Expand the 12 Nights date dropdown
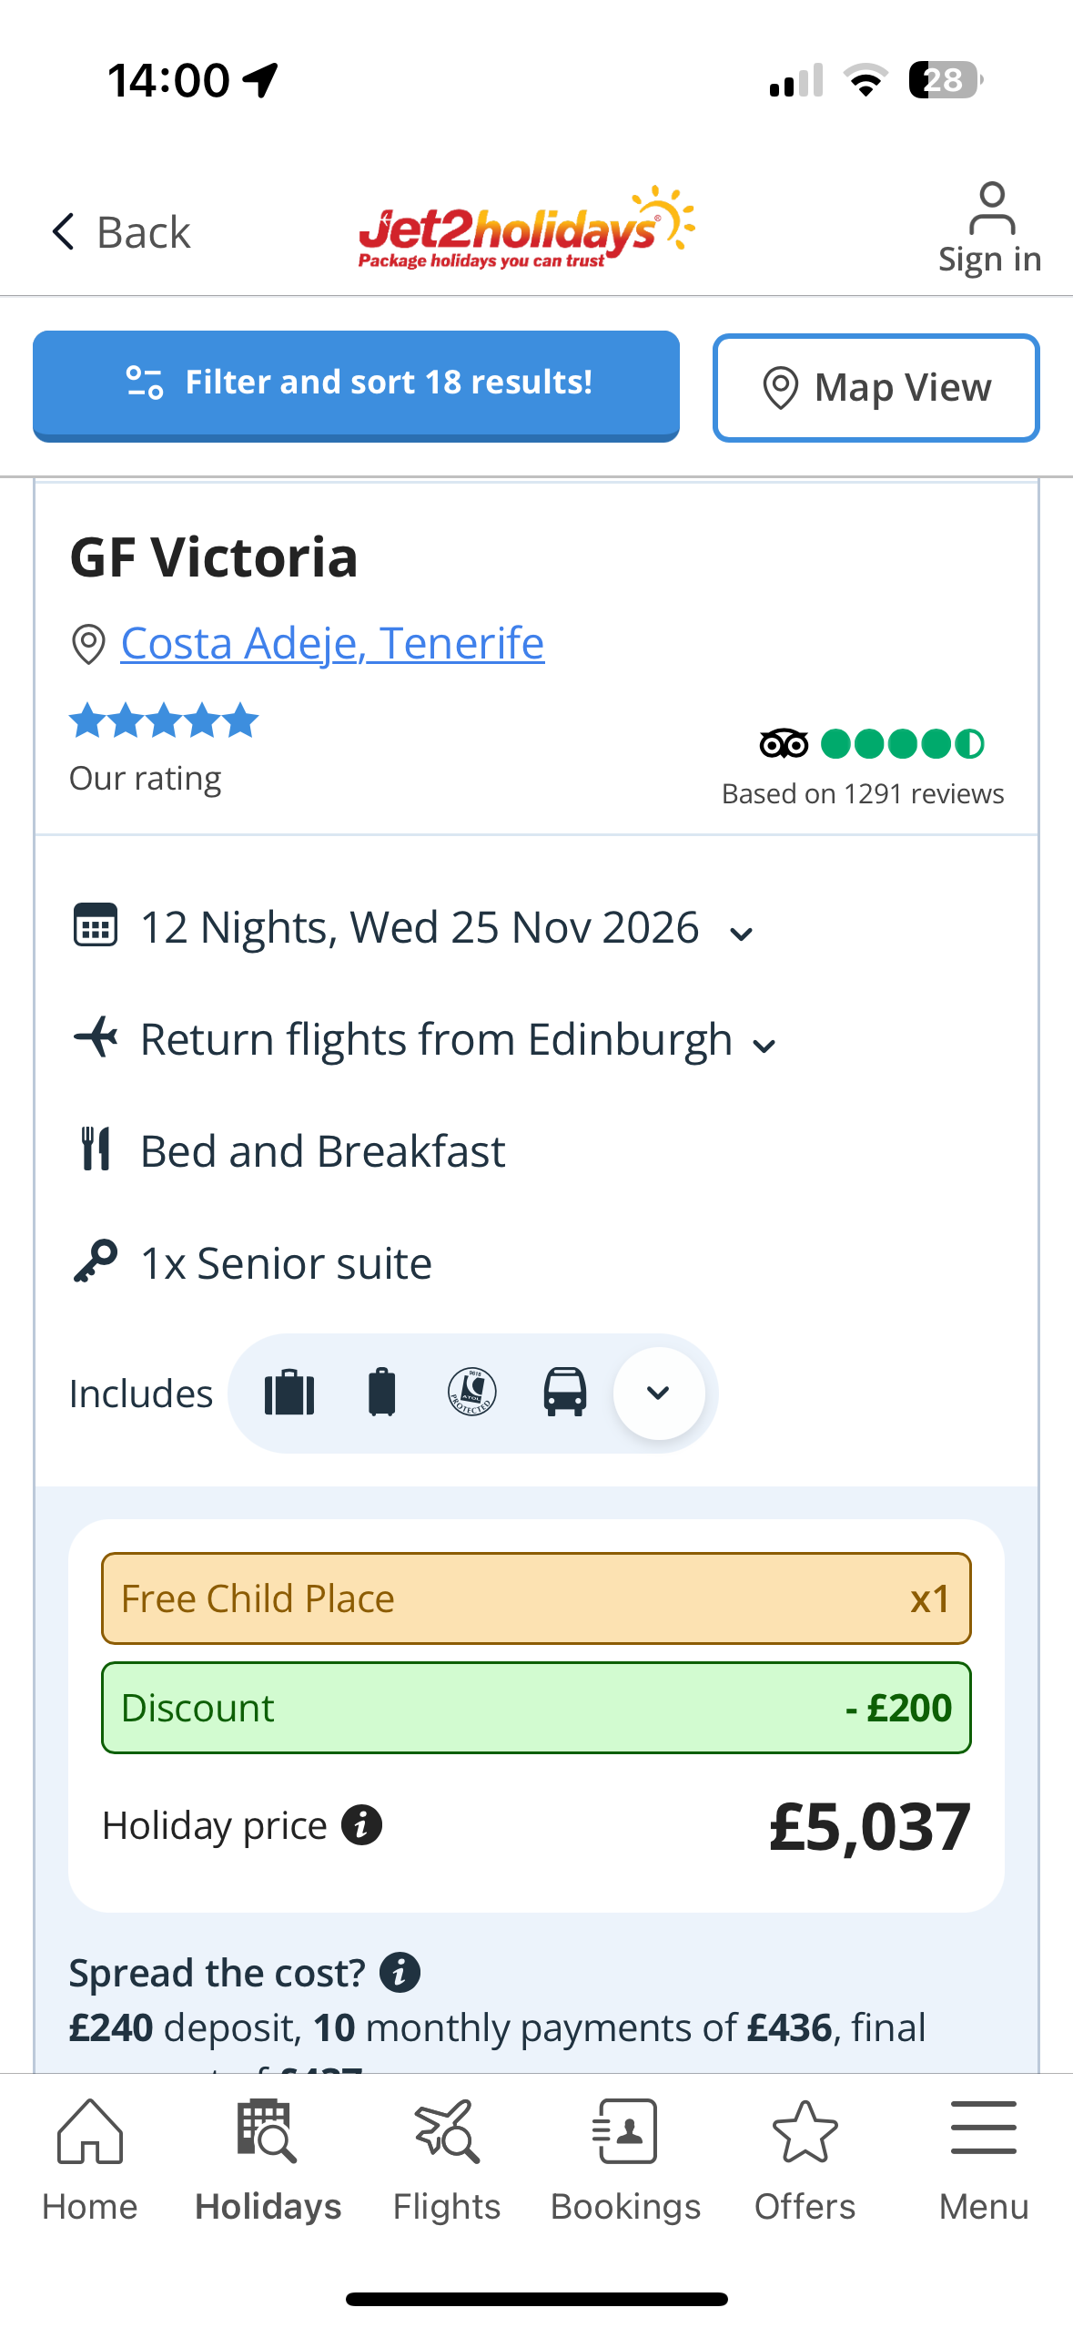Image resolution: width=1073 pixels, height=2328 pixels. (742, 934)
